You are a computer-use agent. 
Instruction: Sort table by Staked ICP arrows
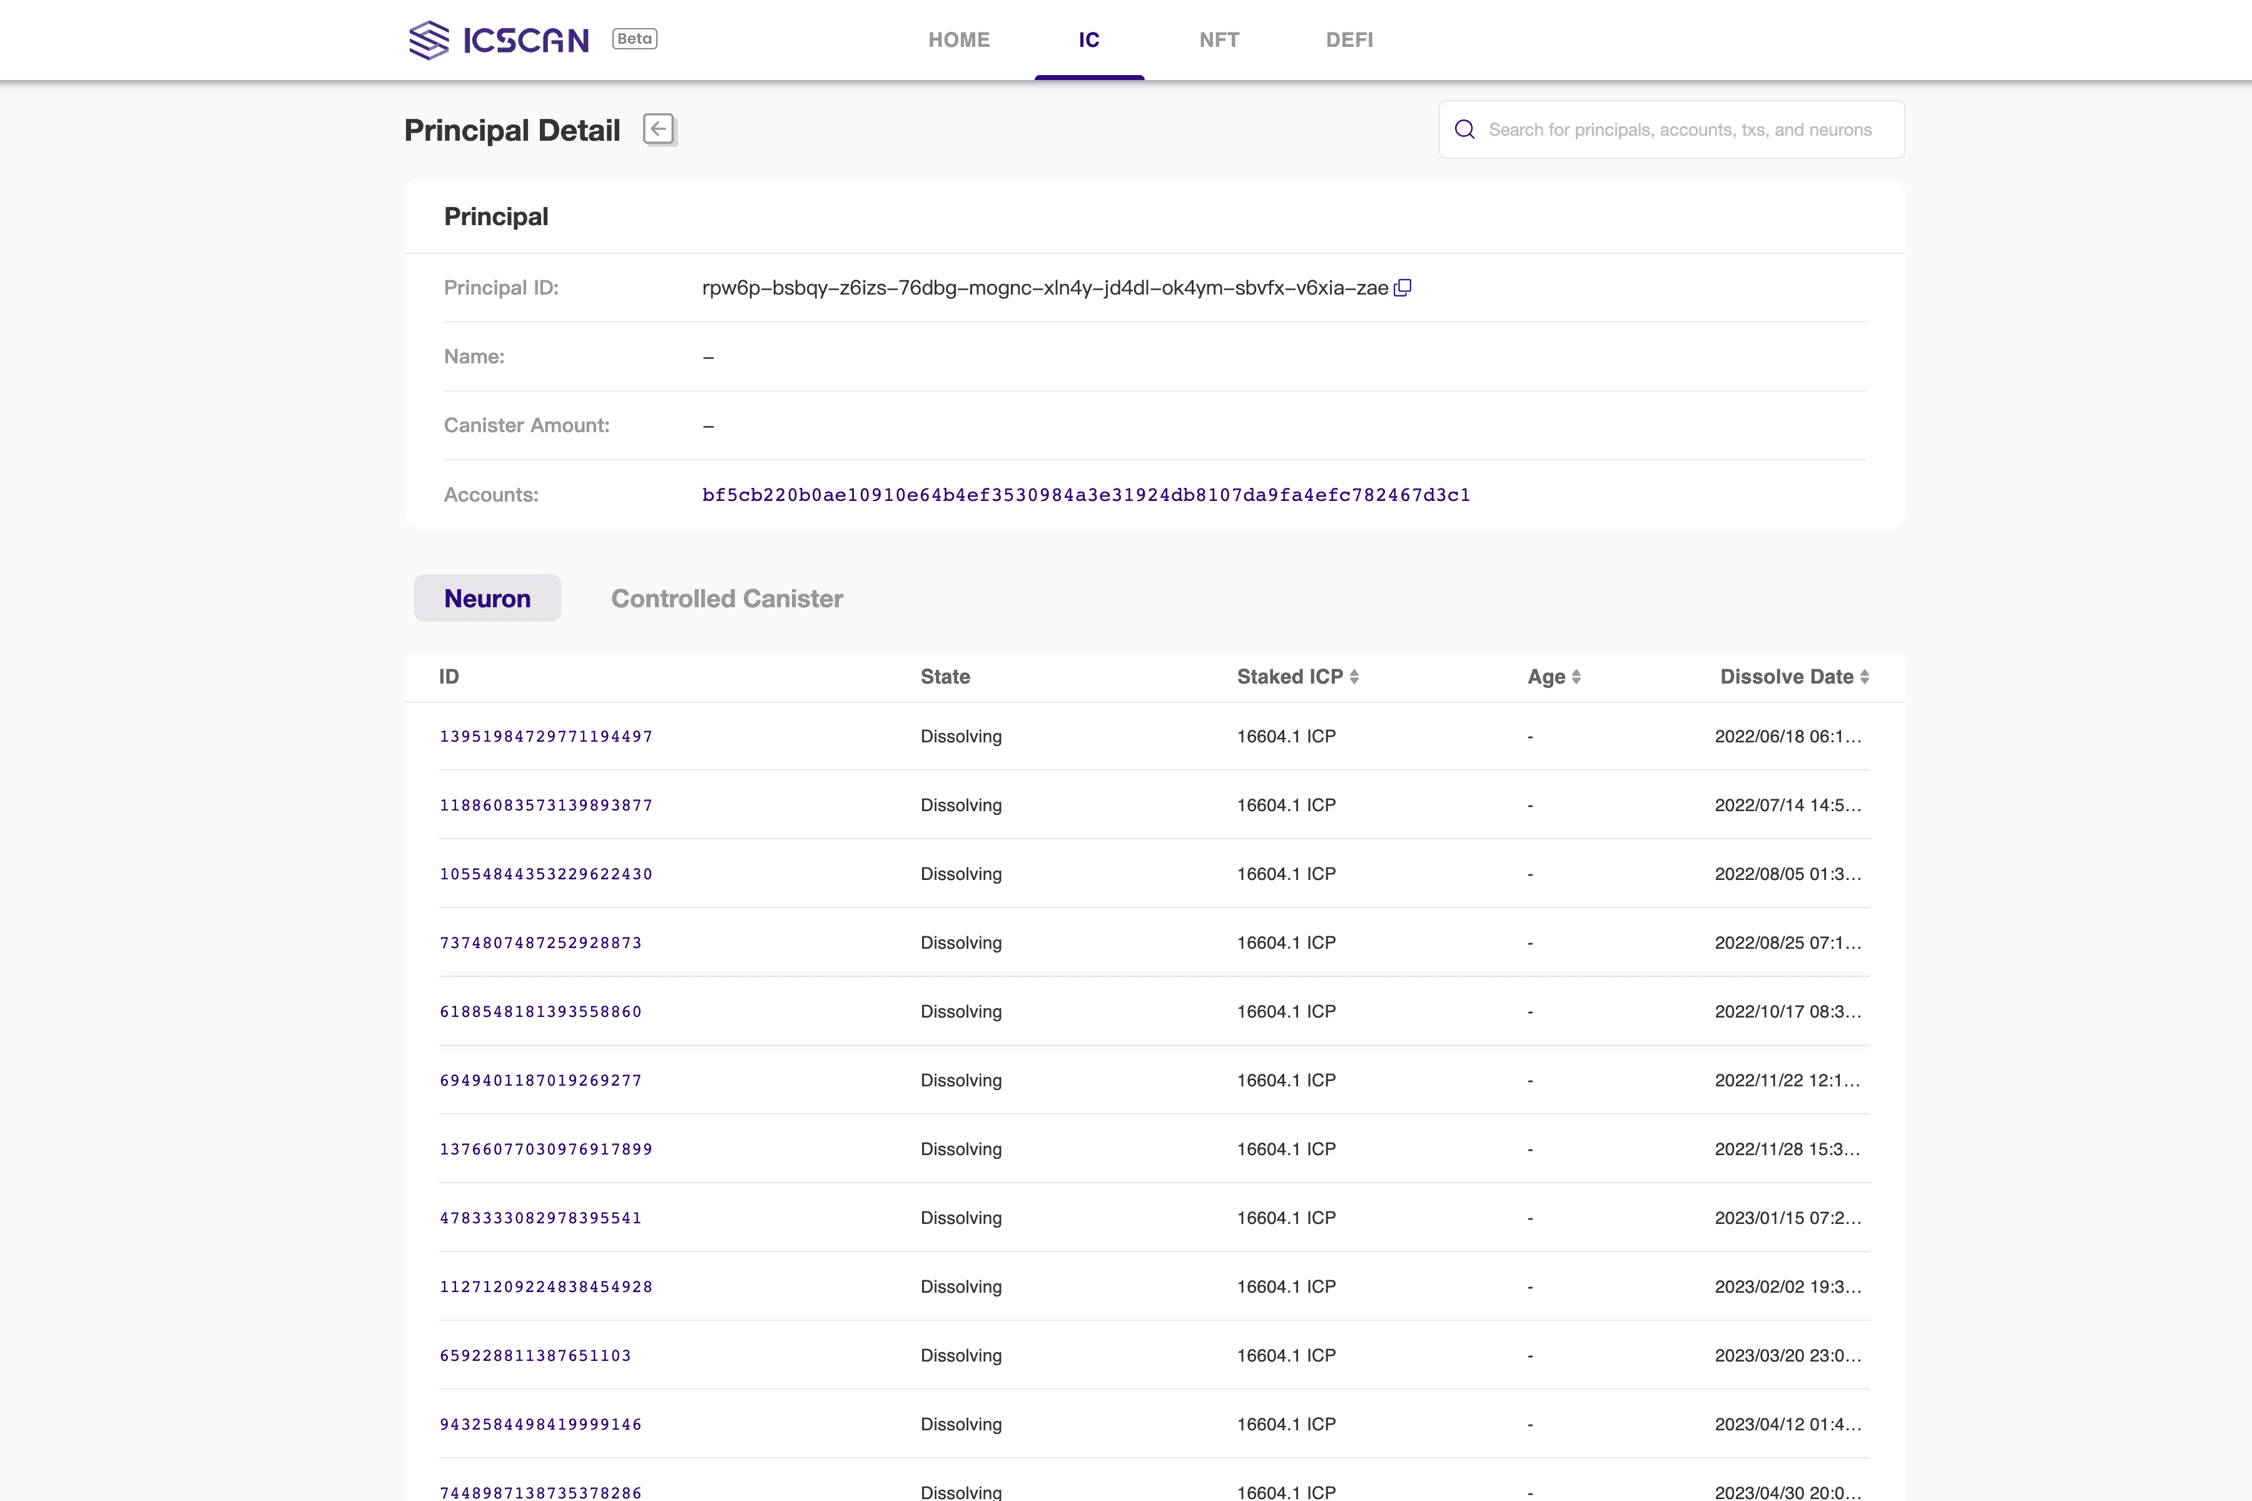point(1354,677)
